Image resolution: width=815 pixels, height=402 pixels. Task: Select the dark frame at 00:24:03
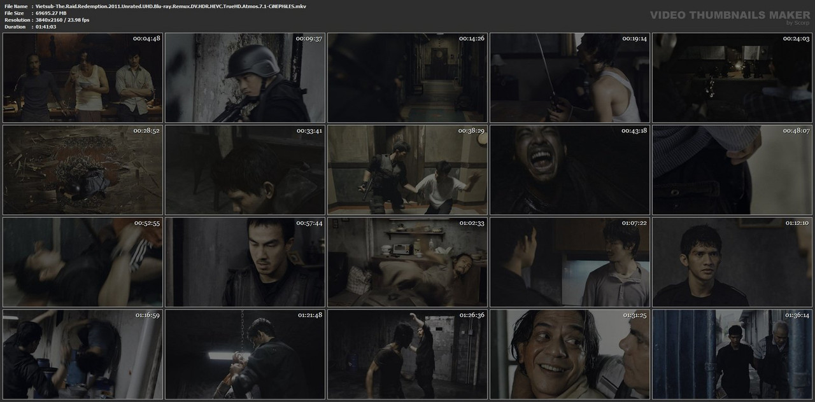[732, 78]
